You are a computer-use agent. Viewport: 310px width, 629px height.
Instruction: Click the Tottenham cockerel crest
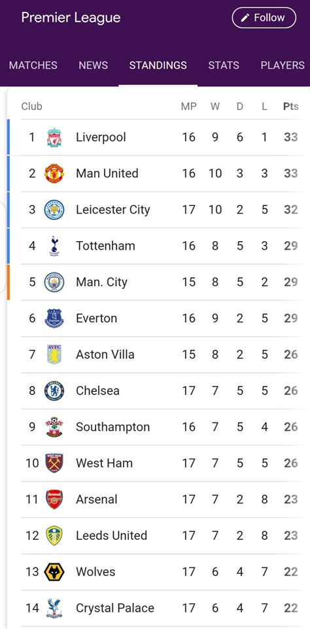pos(54,246)
